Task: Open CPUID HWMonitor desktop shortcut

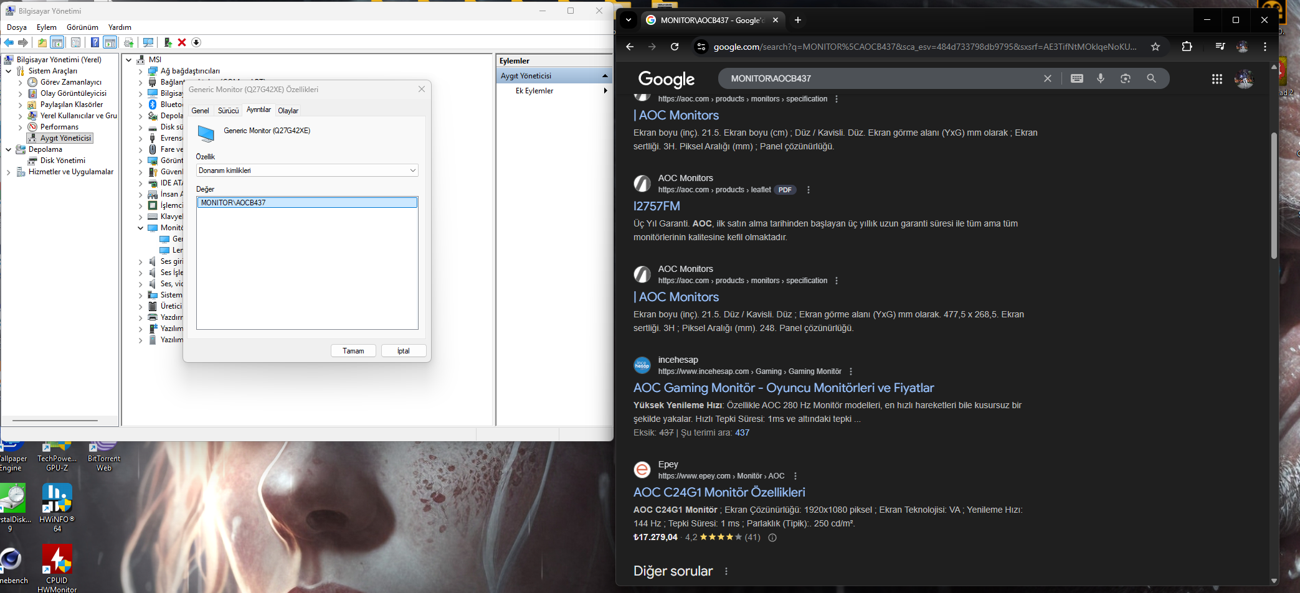Action: point(57,568)
